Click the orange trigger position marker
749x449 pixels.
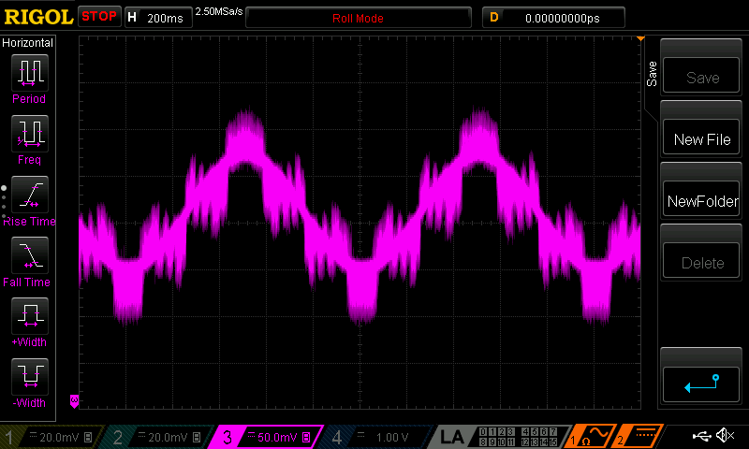(640, 38)
